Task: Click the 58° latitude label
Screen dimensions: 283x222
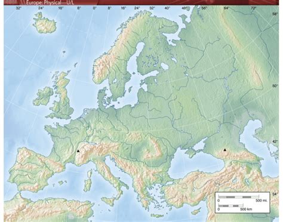Action: tap(275, 14)
